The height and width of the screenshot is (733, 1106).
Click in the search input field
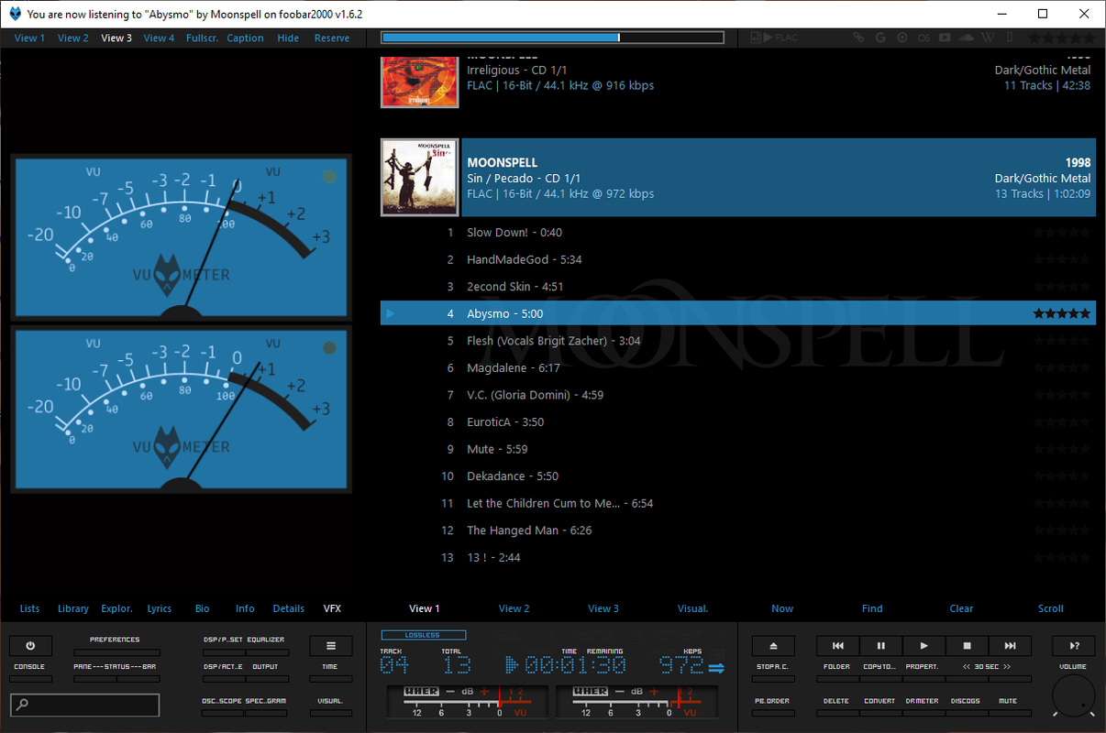84,705
